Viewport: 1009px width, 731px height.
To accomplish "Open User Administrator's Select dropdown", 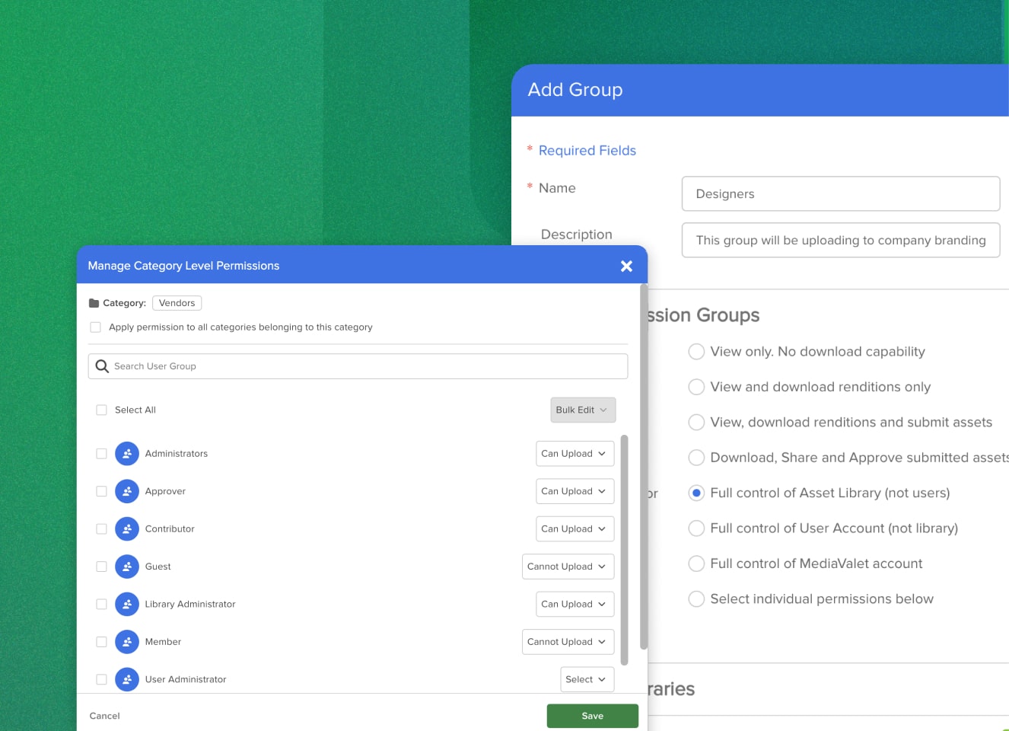I will pyautogui.click(x=587, y=679).
